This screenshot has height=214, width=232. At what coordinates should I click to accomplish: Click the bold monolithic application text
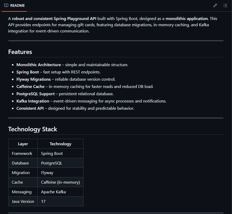click(x=187, y=19)
